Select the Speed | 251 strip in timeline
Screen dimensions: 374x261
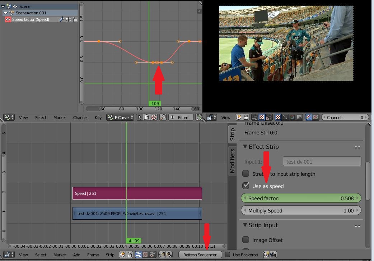click(136, 193)
